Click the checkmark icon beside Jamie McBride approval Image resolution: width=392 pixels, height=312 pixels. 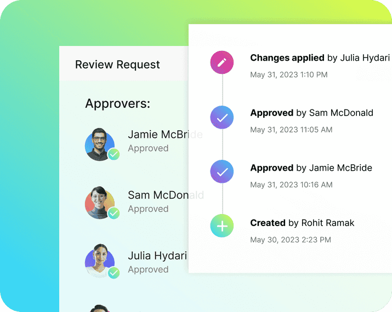pos(222,172)
